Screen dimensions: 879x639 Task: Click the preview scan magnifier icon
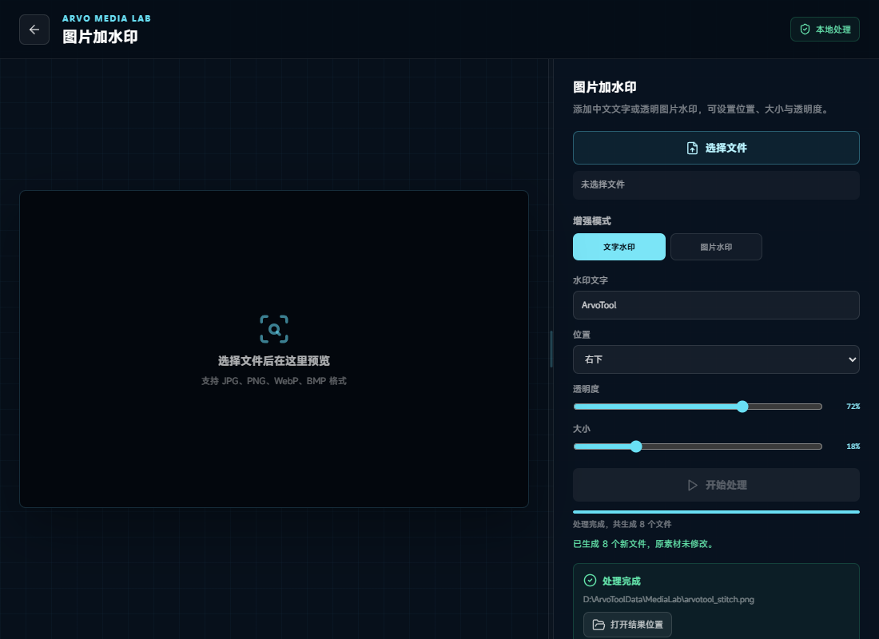tap(274, 329)
